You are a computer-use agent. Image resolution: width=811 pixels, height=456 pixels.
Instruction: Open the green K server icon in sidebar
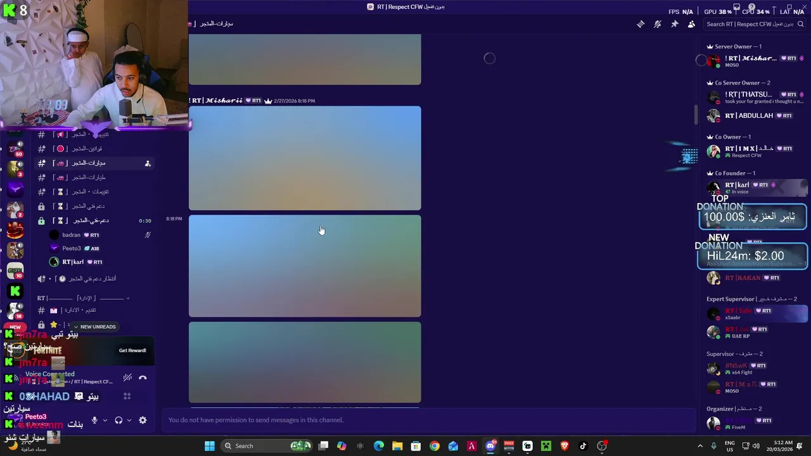point(15,291)
